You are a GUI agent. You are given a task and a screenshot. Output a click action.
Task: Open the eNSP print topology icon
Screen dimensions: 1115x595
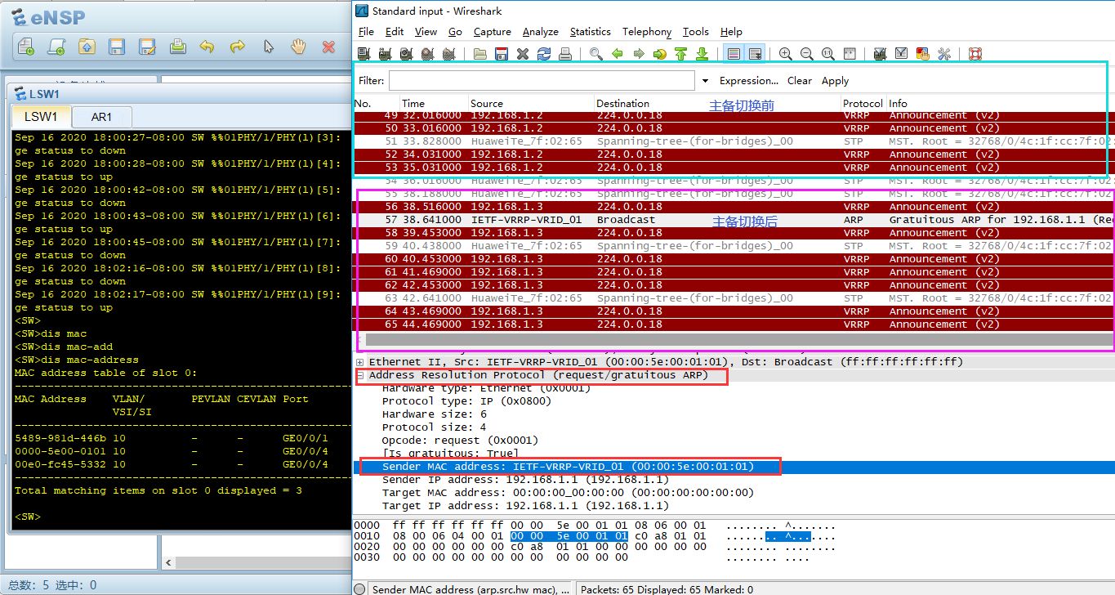177,47
